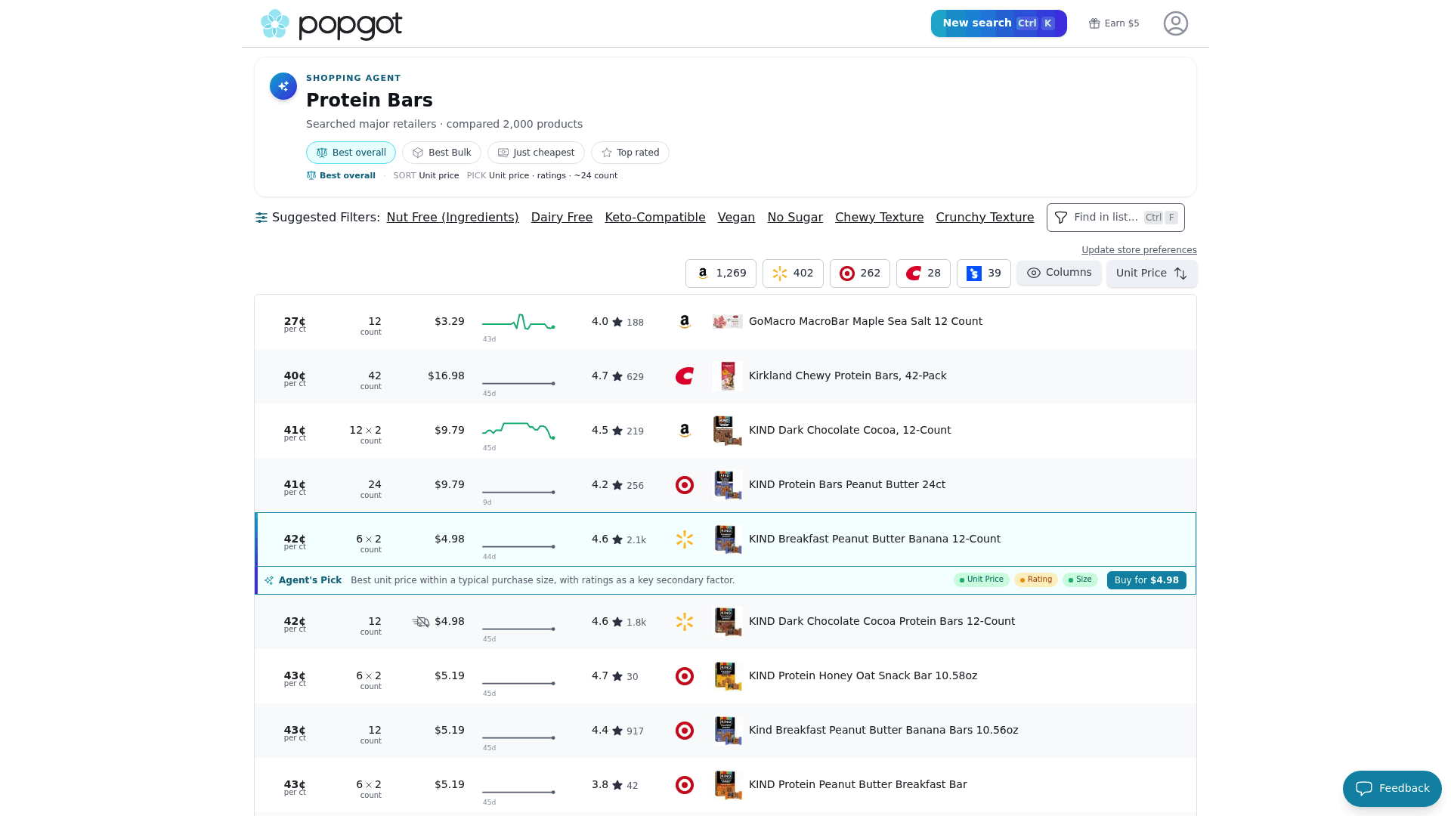Toggle Amazon store filter showing 1,269
1451x816 pixels.
coord(721,274)
